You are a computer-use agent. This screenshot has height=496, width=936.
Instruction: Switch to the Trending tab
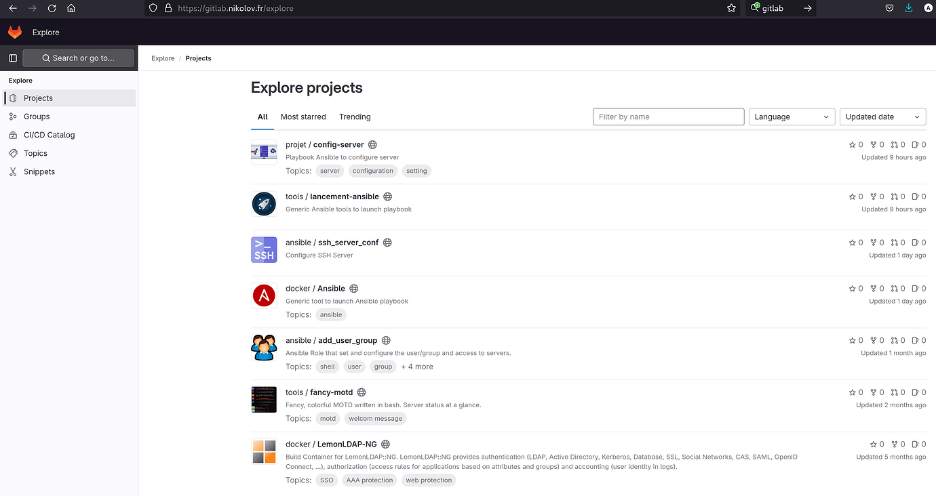pos(354,117)
